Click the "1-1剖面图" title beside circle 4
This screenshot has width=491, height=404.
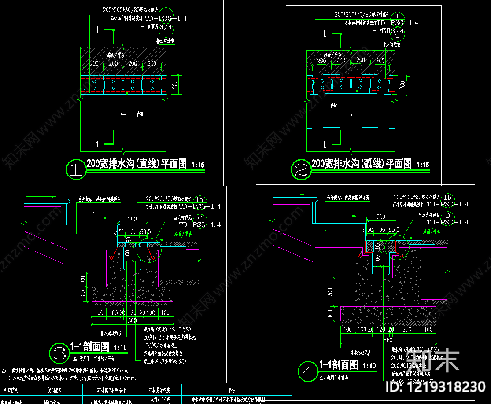tap(339, 364)
